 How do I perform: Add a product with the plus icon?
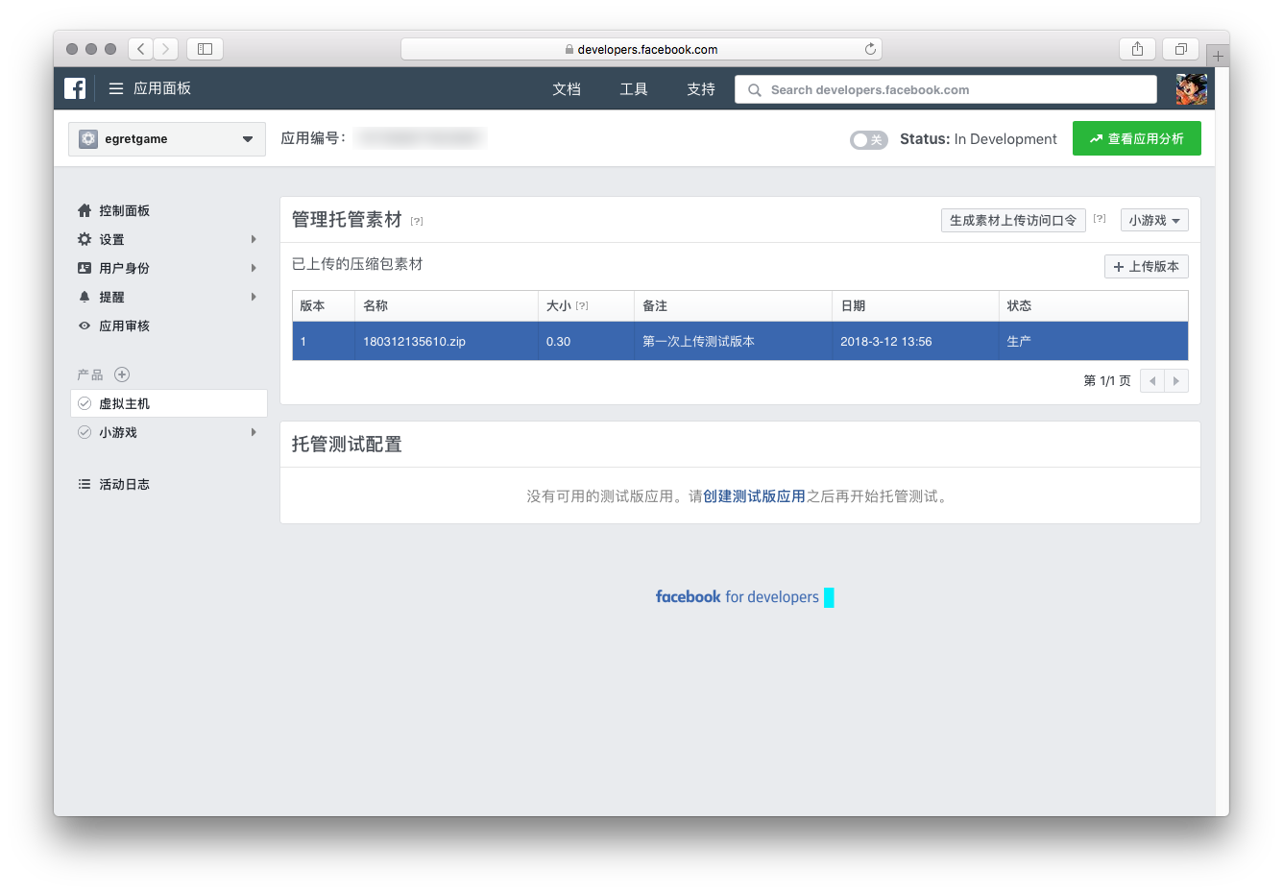point(122,374)
